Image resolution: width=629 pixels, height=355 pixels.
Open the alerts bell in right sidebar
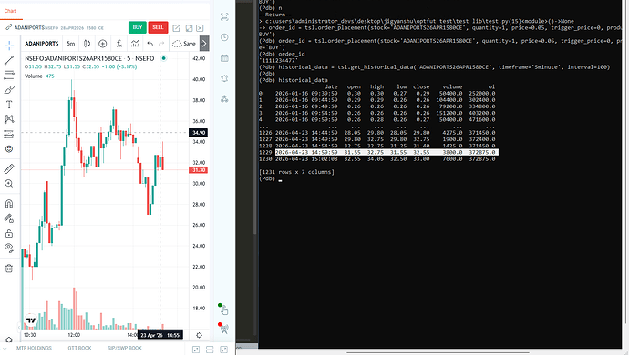tap(224, 78)
